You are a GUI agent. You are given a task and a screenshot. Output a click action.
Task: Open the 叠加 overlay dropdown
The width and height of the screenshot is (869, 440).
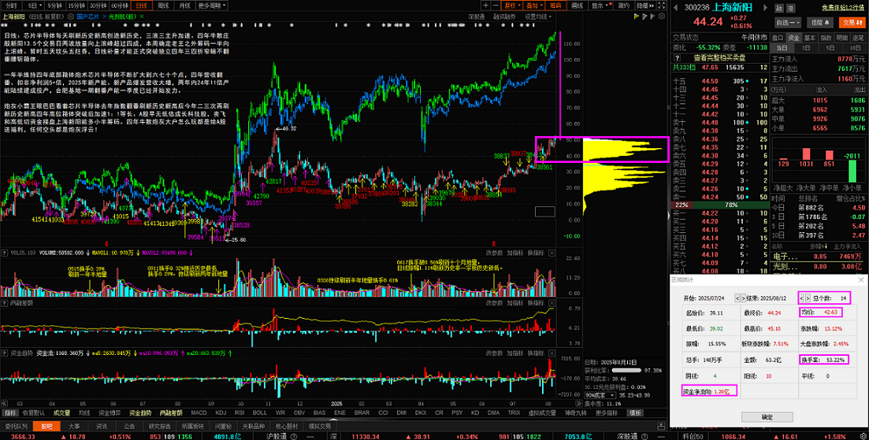(x=534, y=6)
